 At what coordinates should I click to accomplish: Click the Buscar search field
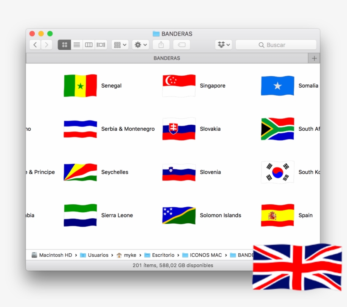(x=276, y=45)
